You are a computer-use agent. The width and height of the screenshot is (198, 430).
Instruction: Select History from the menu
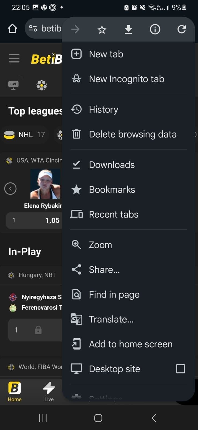pos(103,109)
